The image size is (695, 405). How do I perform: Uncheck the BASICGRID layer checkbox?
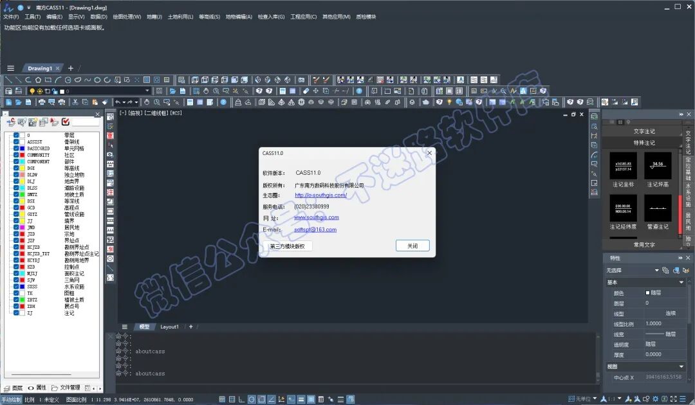(x=16, y=148)
